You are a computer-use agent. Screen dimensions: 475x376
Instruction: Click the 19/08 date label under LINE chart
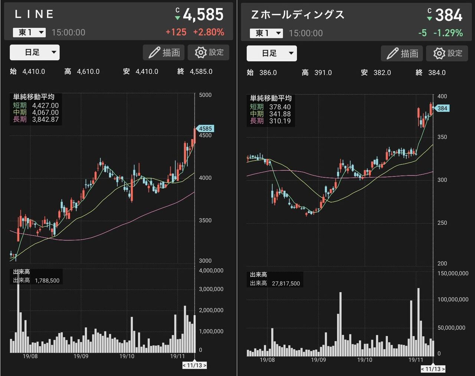point(30,356)
